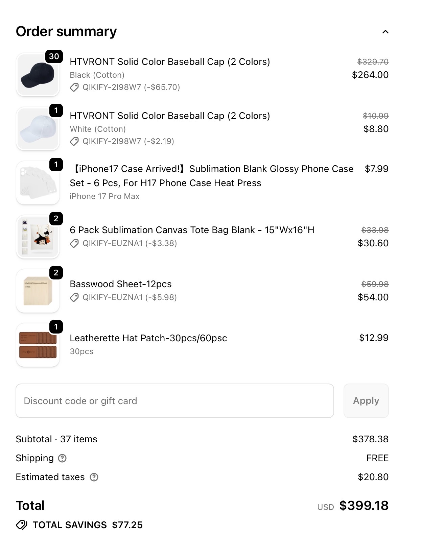Collapse the Order summary chevron
The image size is (422, 541).
click(x=385, y=32)
